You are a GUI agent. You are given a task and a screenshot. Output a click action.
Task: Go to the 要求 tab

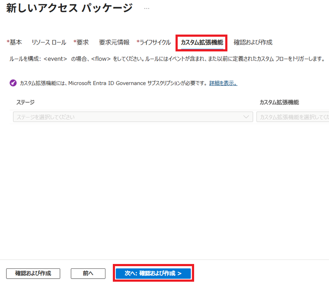pos(82,42)
